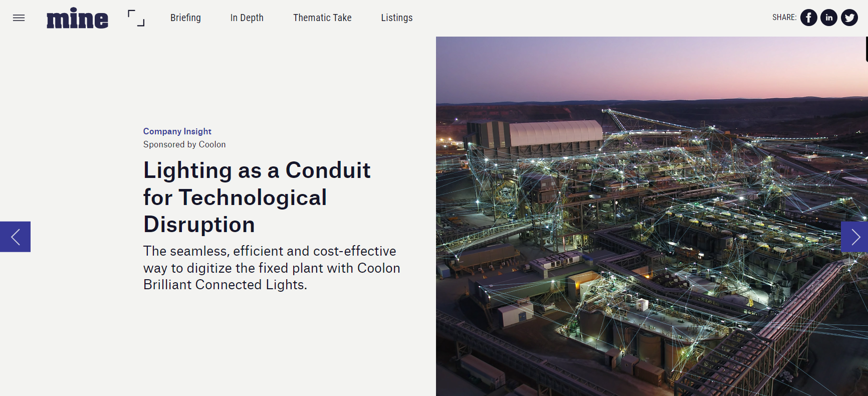Click the mine magazine logo
868x396 pixels.
coord(77,19)
